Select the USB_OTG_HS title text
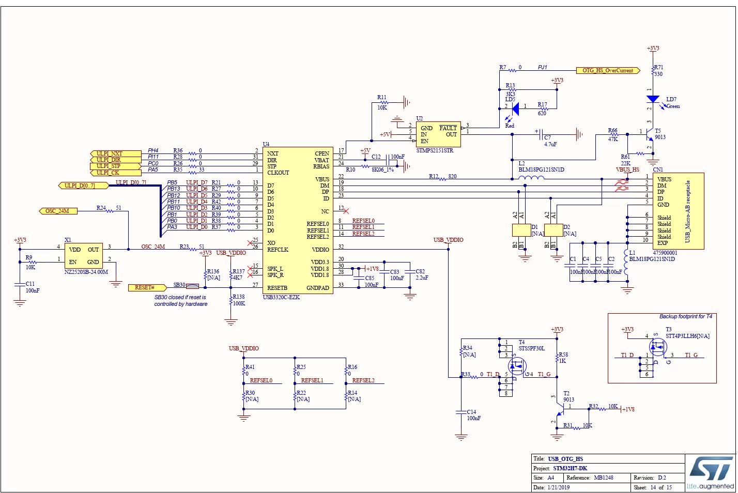 [x=565, y=459]
